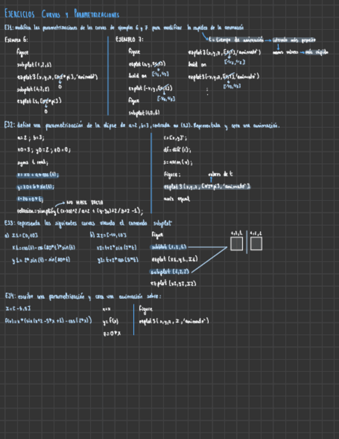The image size is (339, 439).
Task: Select the "y1=2*sin(t)-sin(80*t)" equation
Action: tap(41, 260)
